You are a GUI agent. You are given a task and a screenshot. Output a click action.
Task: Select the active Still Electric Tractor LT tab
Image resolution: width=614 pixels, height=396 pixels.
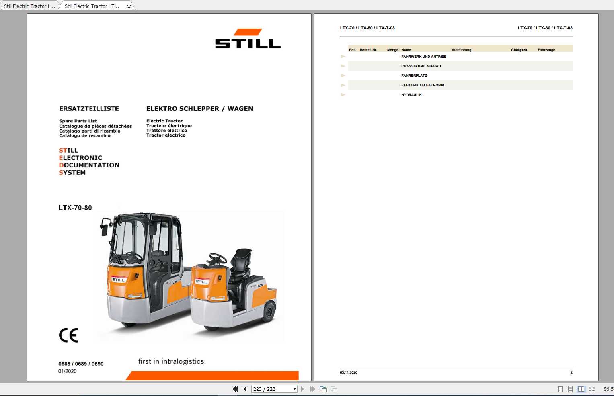tap(92, 6)
